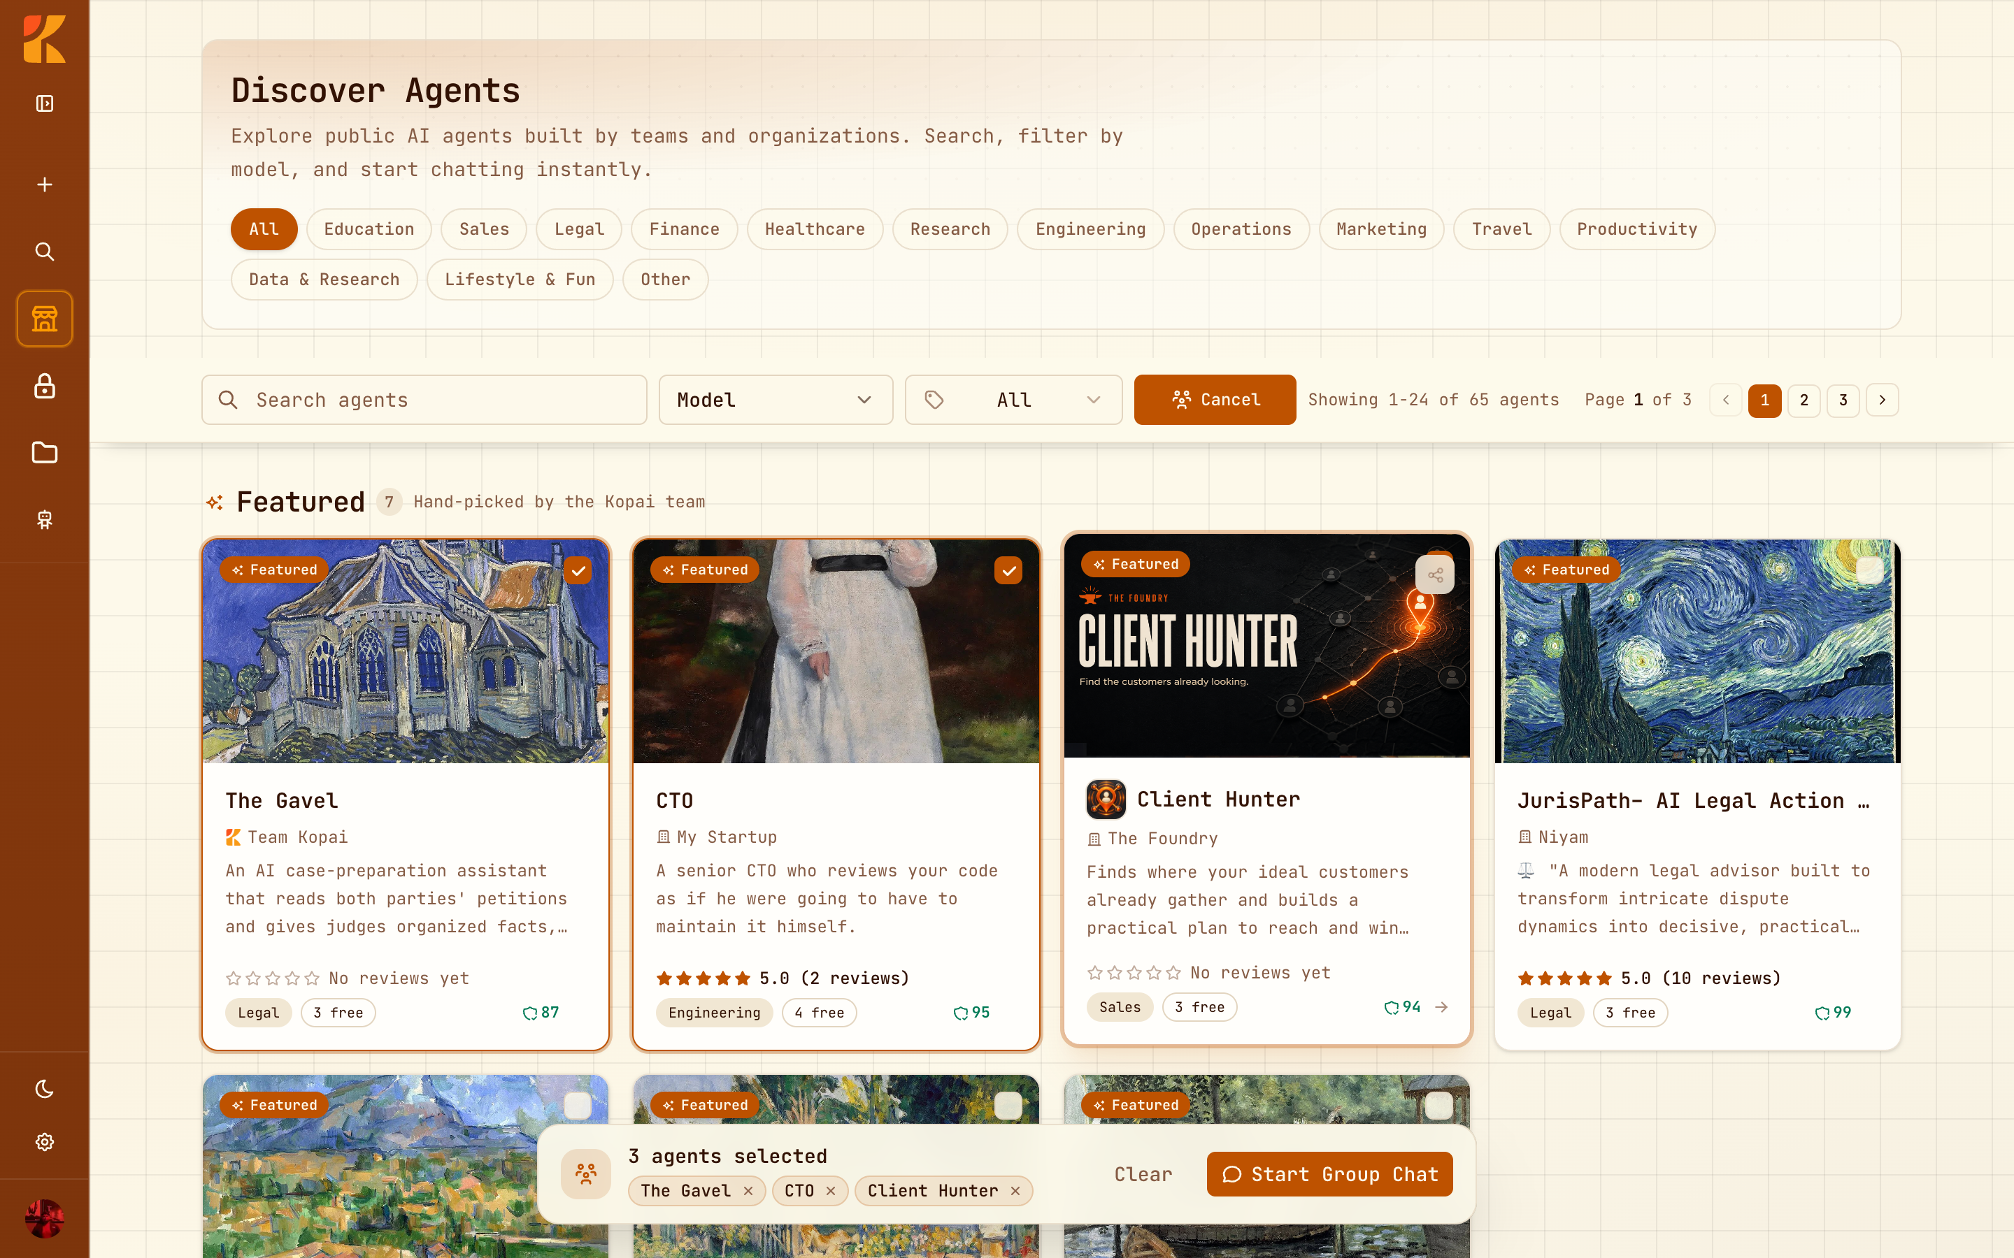Clear all selected agents
Image resolution: width=2014 pixels, height=1258 pixels.
tap(1143, 1174)
